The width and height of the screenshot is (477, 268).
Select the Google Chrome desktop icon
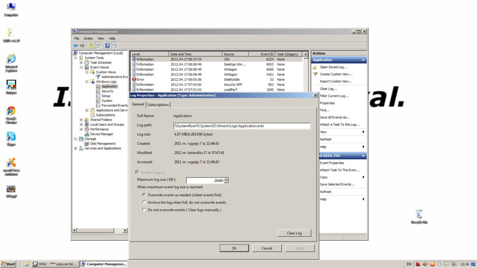pyautogui.click(x=11, y=115)
